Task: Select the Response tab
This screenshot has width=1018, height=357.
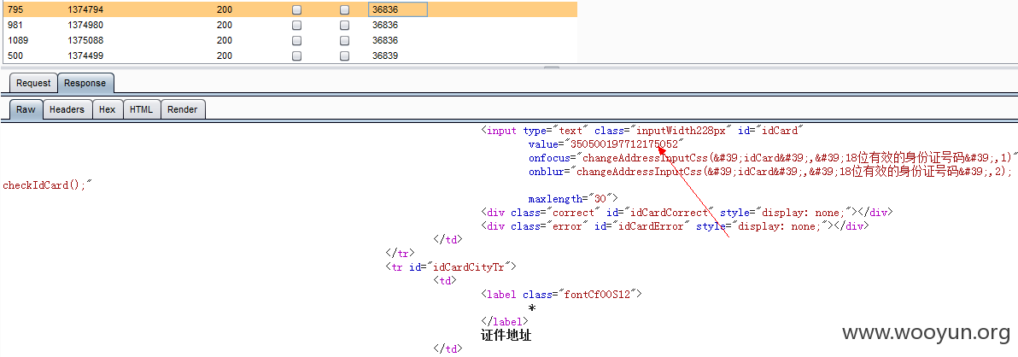Action: (x=85, y=83)
